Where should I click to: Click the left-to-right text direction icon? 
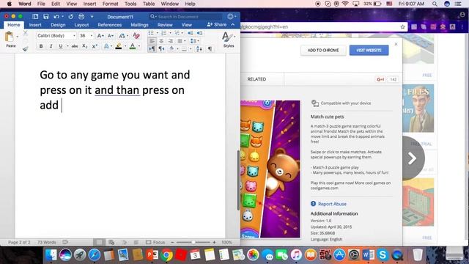pyautogui.click(x=152, y=48)
